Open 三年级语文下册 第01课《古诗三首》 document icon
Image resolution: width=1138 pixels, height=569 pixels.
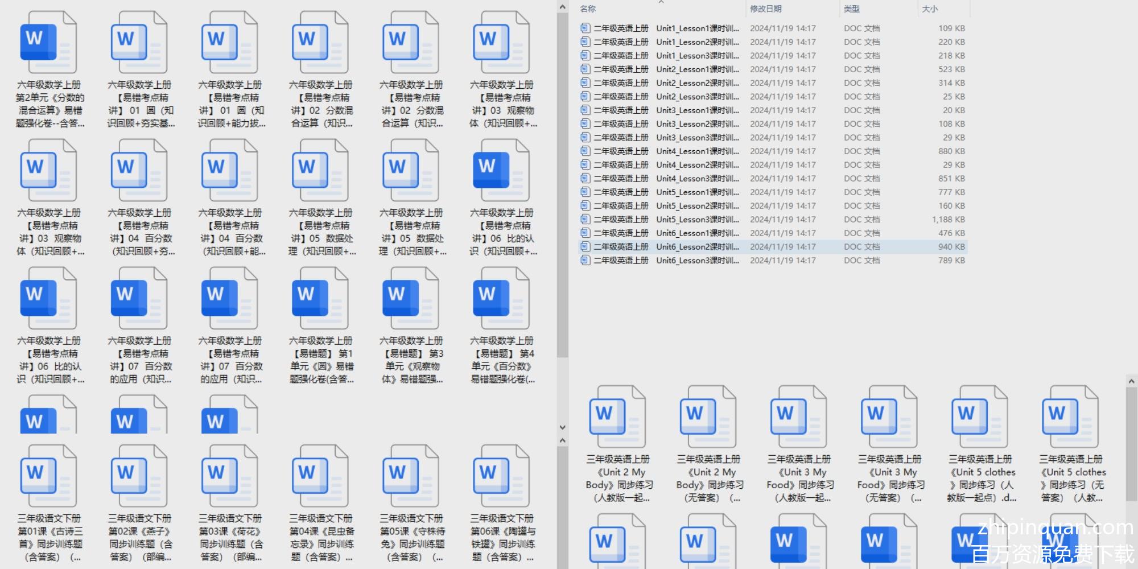(x=48, y=476)
